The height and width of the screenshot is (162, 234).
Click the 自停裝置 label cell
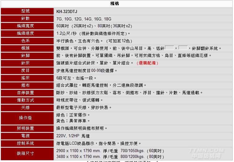28,93
